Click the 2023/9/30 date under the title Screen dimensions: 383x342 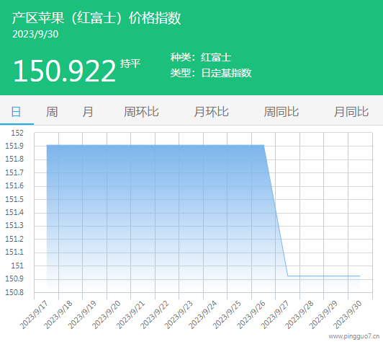(x=35, y=35)
